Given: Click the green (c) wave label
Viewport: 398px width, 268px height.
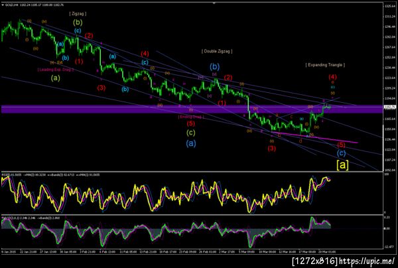Looking at the screenshot, I should click(191, 133).
